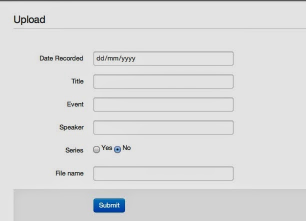
Task: Select the No radio for Series
Action: coord(117,149)
